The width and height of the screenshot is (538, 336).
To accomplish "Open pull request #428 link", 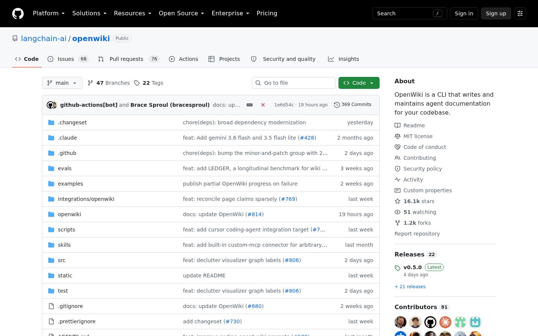I will pos(307,138).
